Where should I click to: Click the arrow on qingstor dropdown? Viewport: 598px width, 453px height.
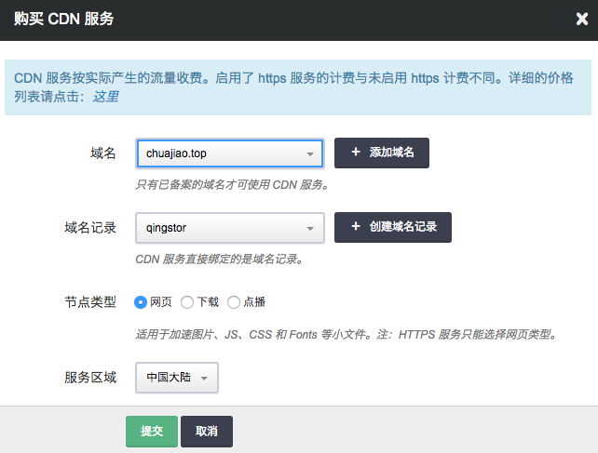point(309,228)
